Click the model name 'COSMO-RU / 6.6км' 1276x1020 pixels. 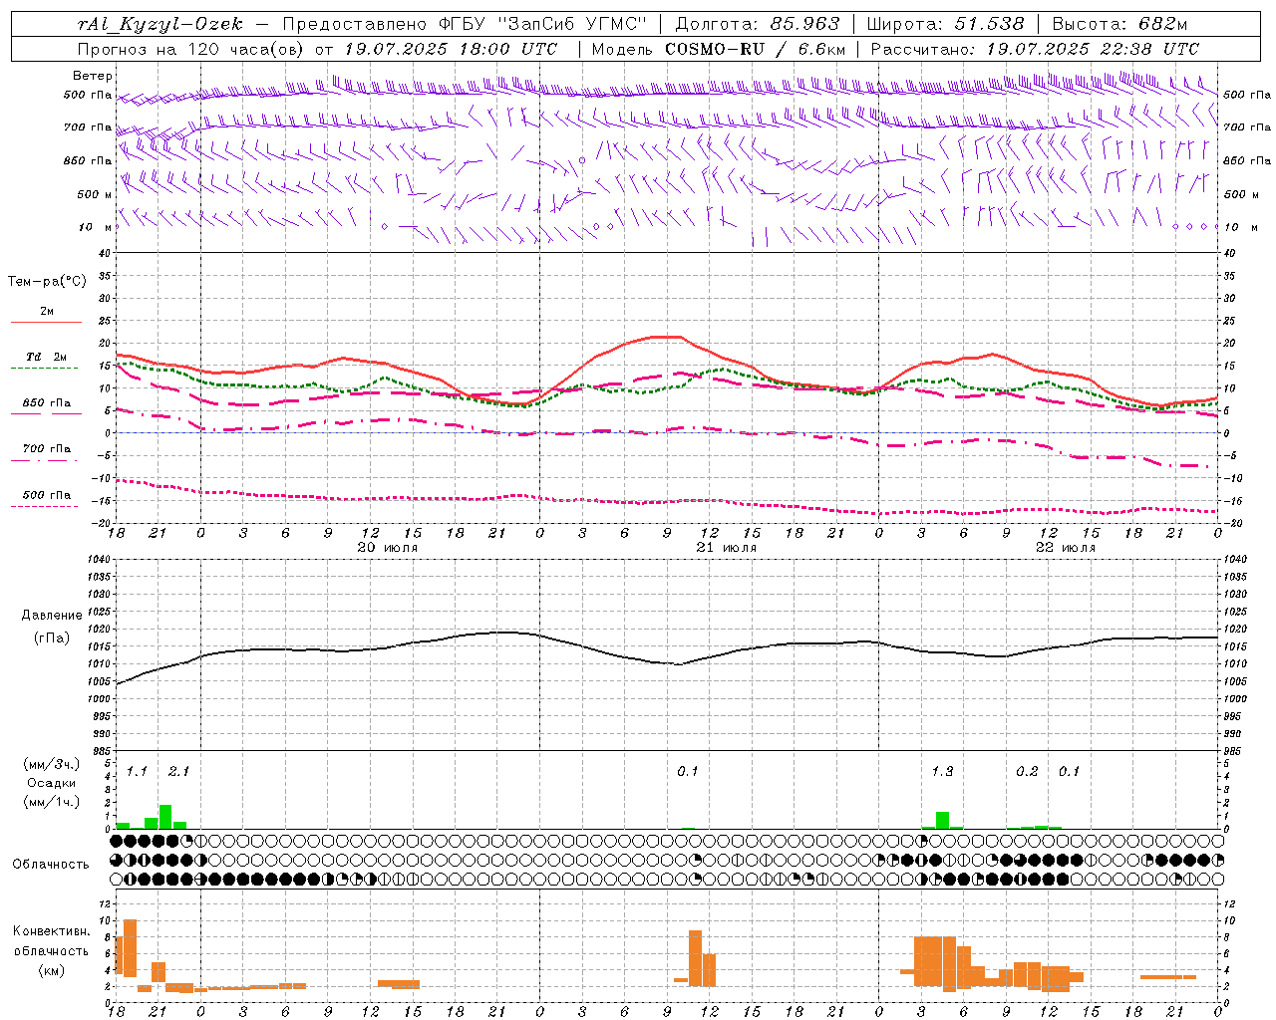coord(755,49)
